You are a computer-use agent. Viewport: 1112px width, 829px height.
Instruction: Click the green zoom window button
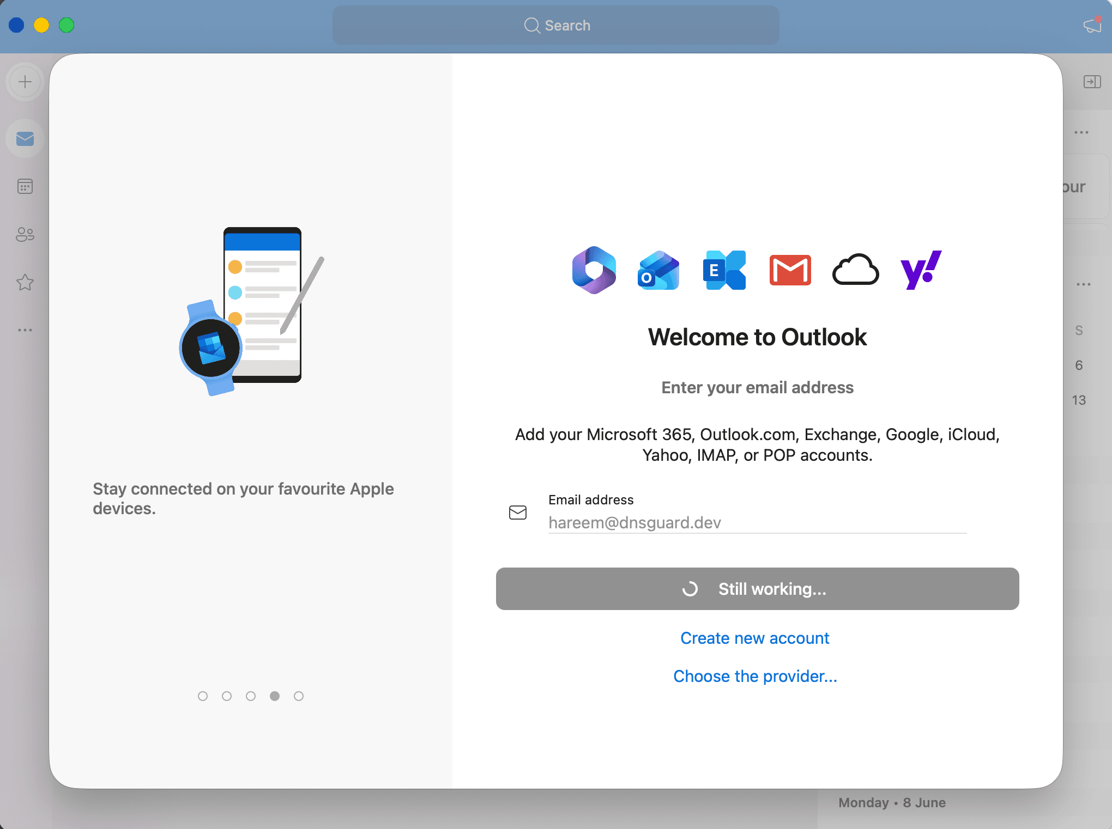click(67, 25)
